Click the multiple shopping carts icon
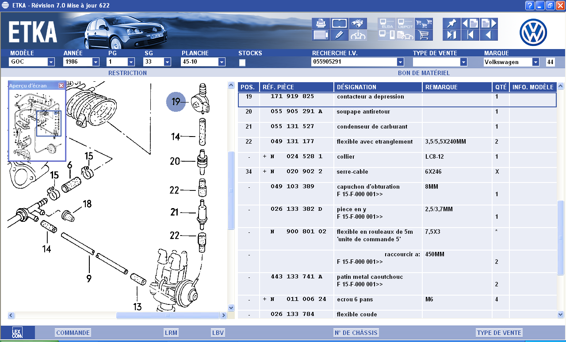The image size is (566, 342). coord(424,23)
